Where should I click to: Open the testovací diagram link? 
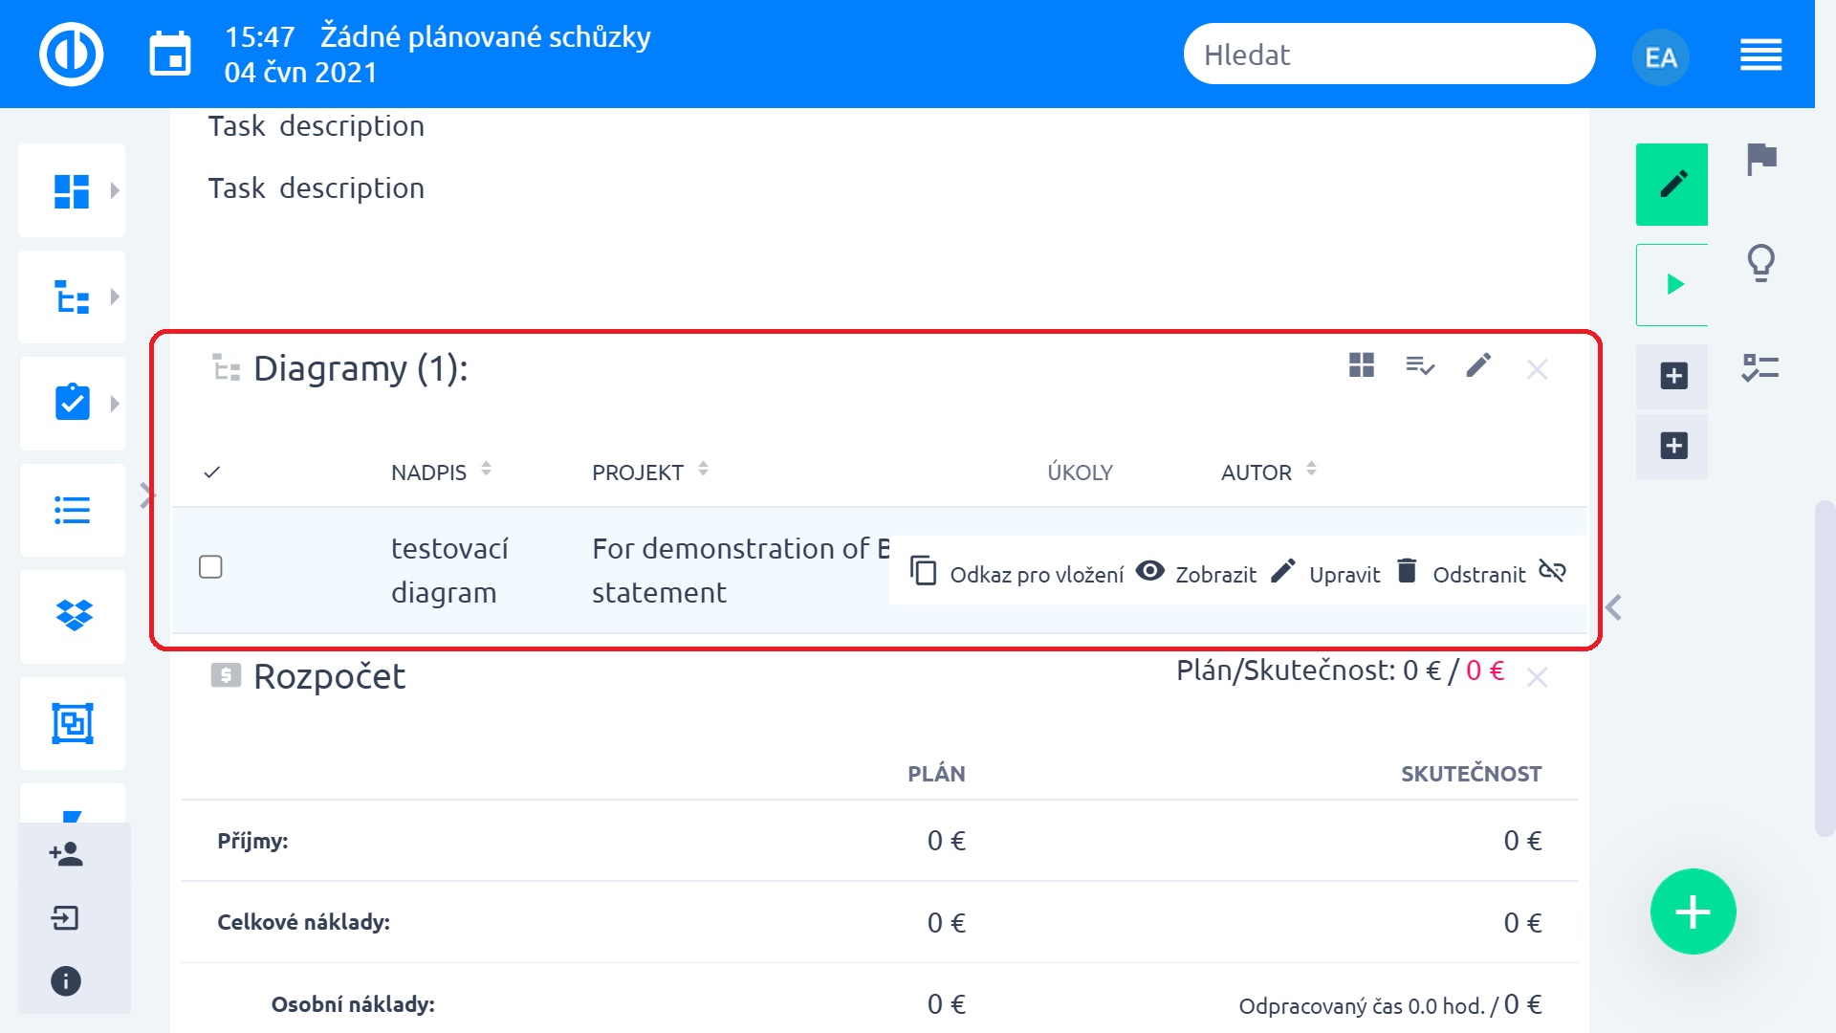click(449, 571)
